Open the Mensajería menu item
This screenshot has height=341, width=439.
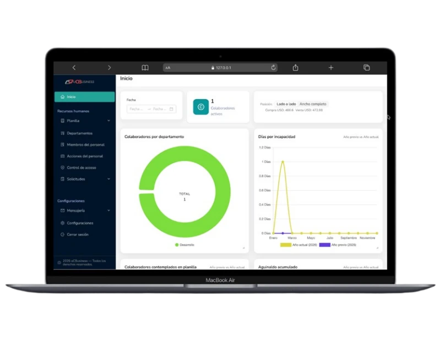pos(85,210)
